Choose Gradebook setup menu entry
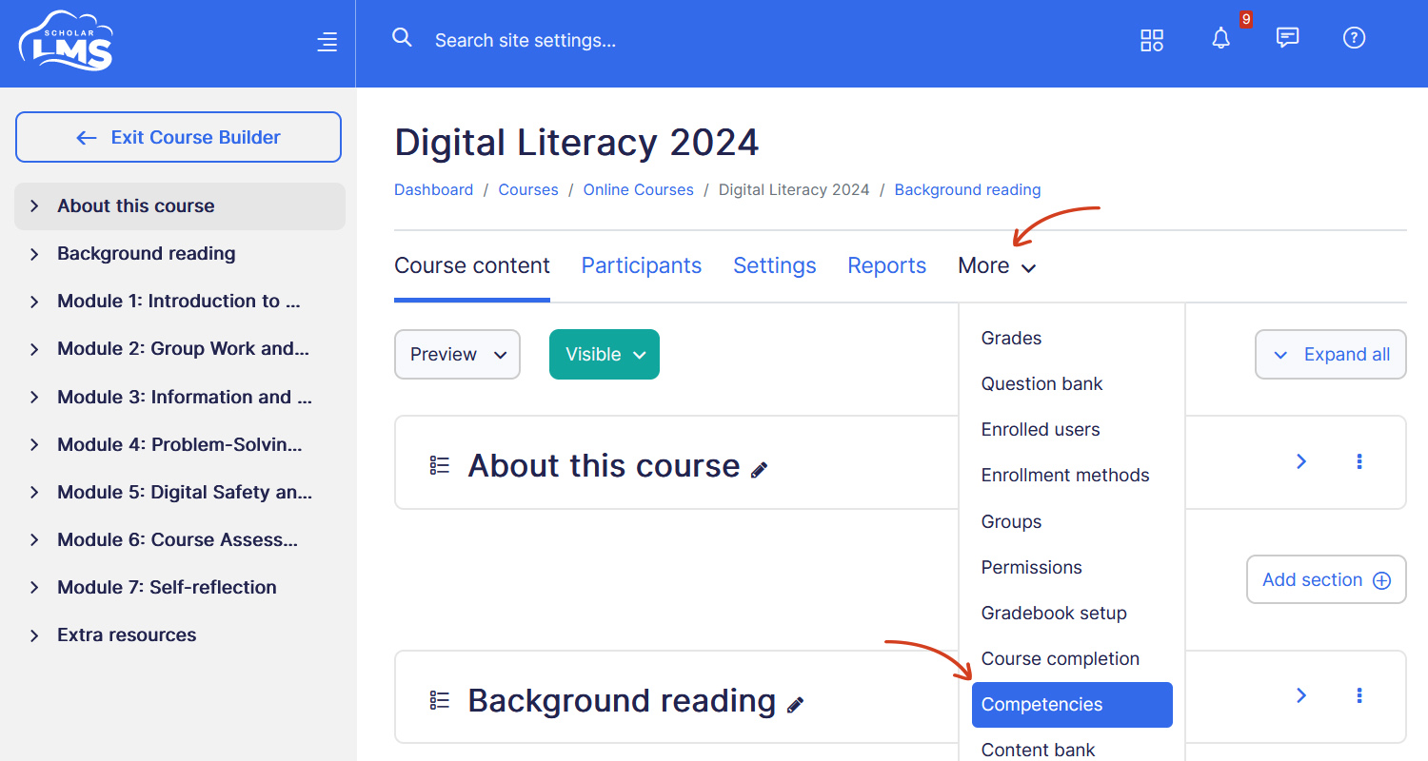1428x761 pixels. (1054, 614)
